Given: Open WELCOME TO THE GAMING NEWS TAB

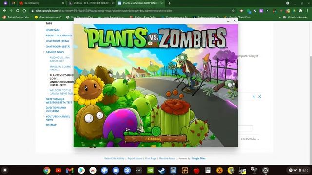Looking at the screenshot, I should pyautogui.click(x=61, y=92).
